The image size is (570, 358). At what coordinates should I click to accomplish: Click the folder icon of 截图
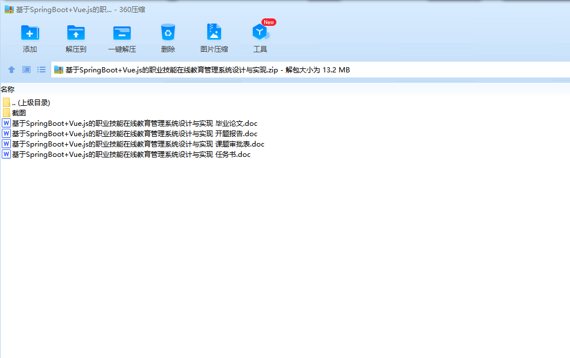click(x=6, y=113)
